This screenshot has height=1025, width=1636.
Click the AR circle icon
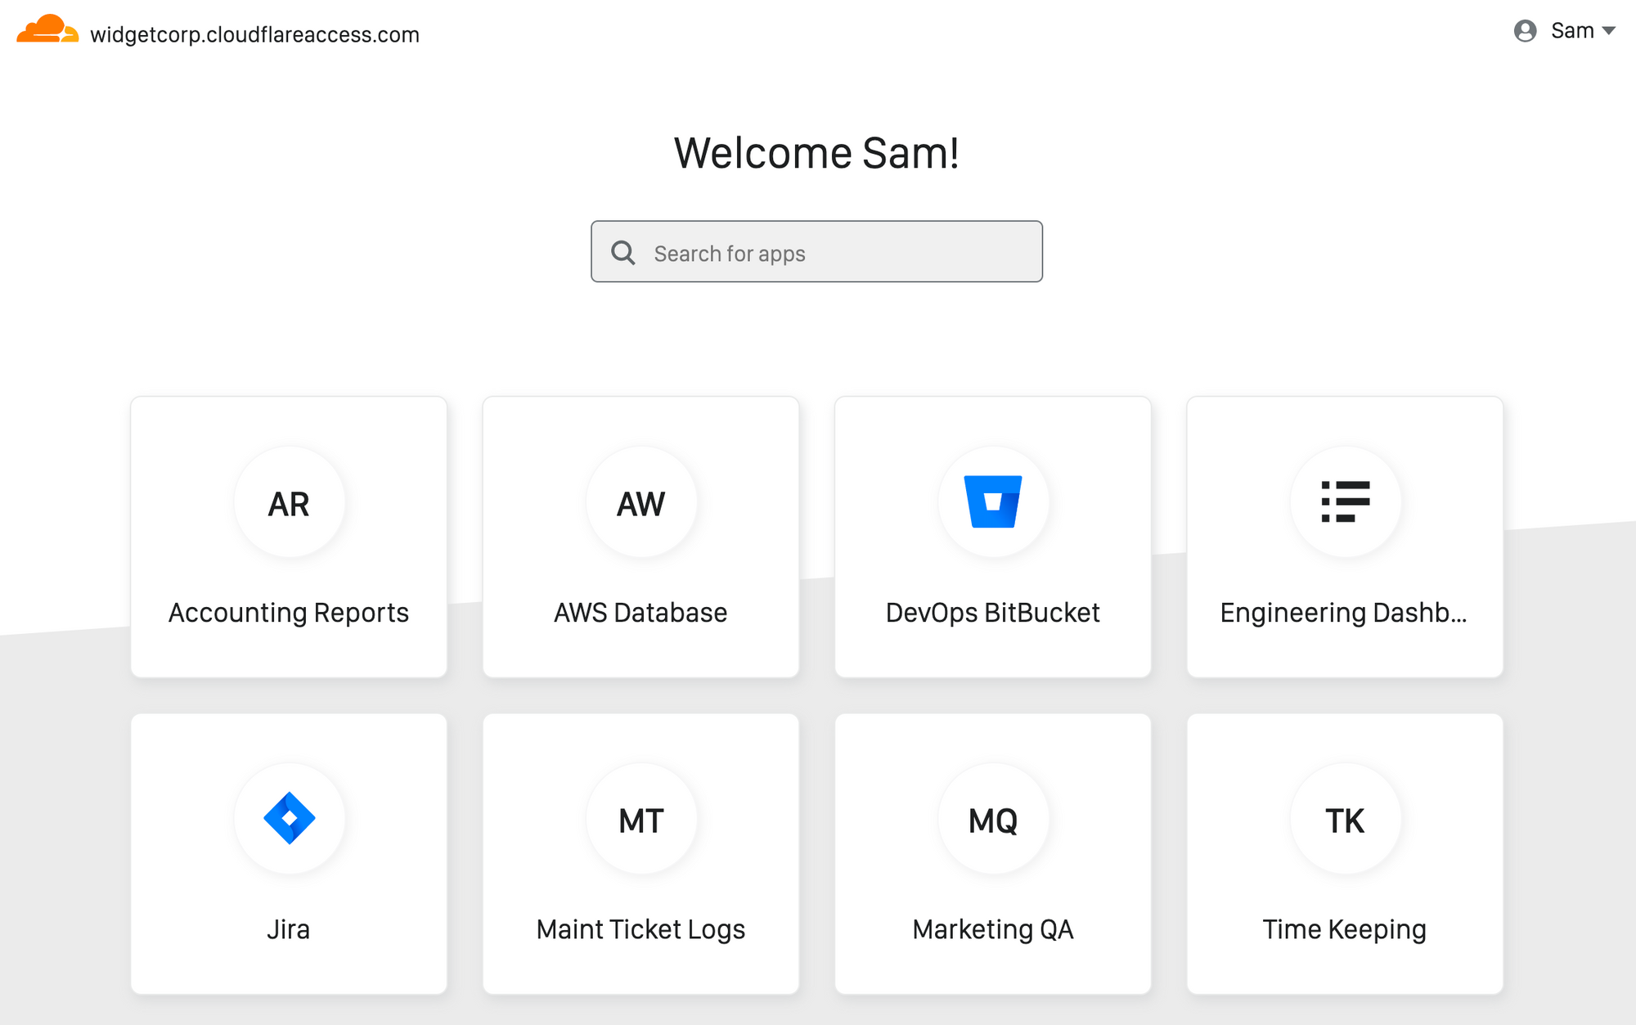289,503
